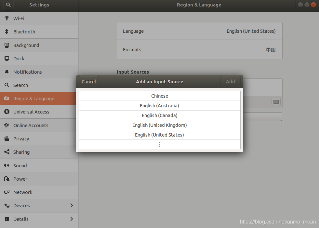Open Sharing settings label
319x228 pixels.
(21, 152)
